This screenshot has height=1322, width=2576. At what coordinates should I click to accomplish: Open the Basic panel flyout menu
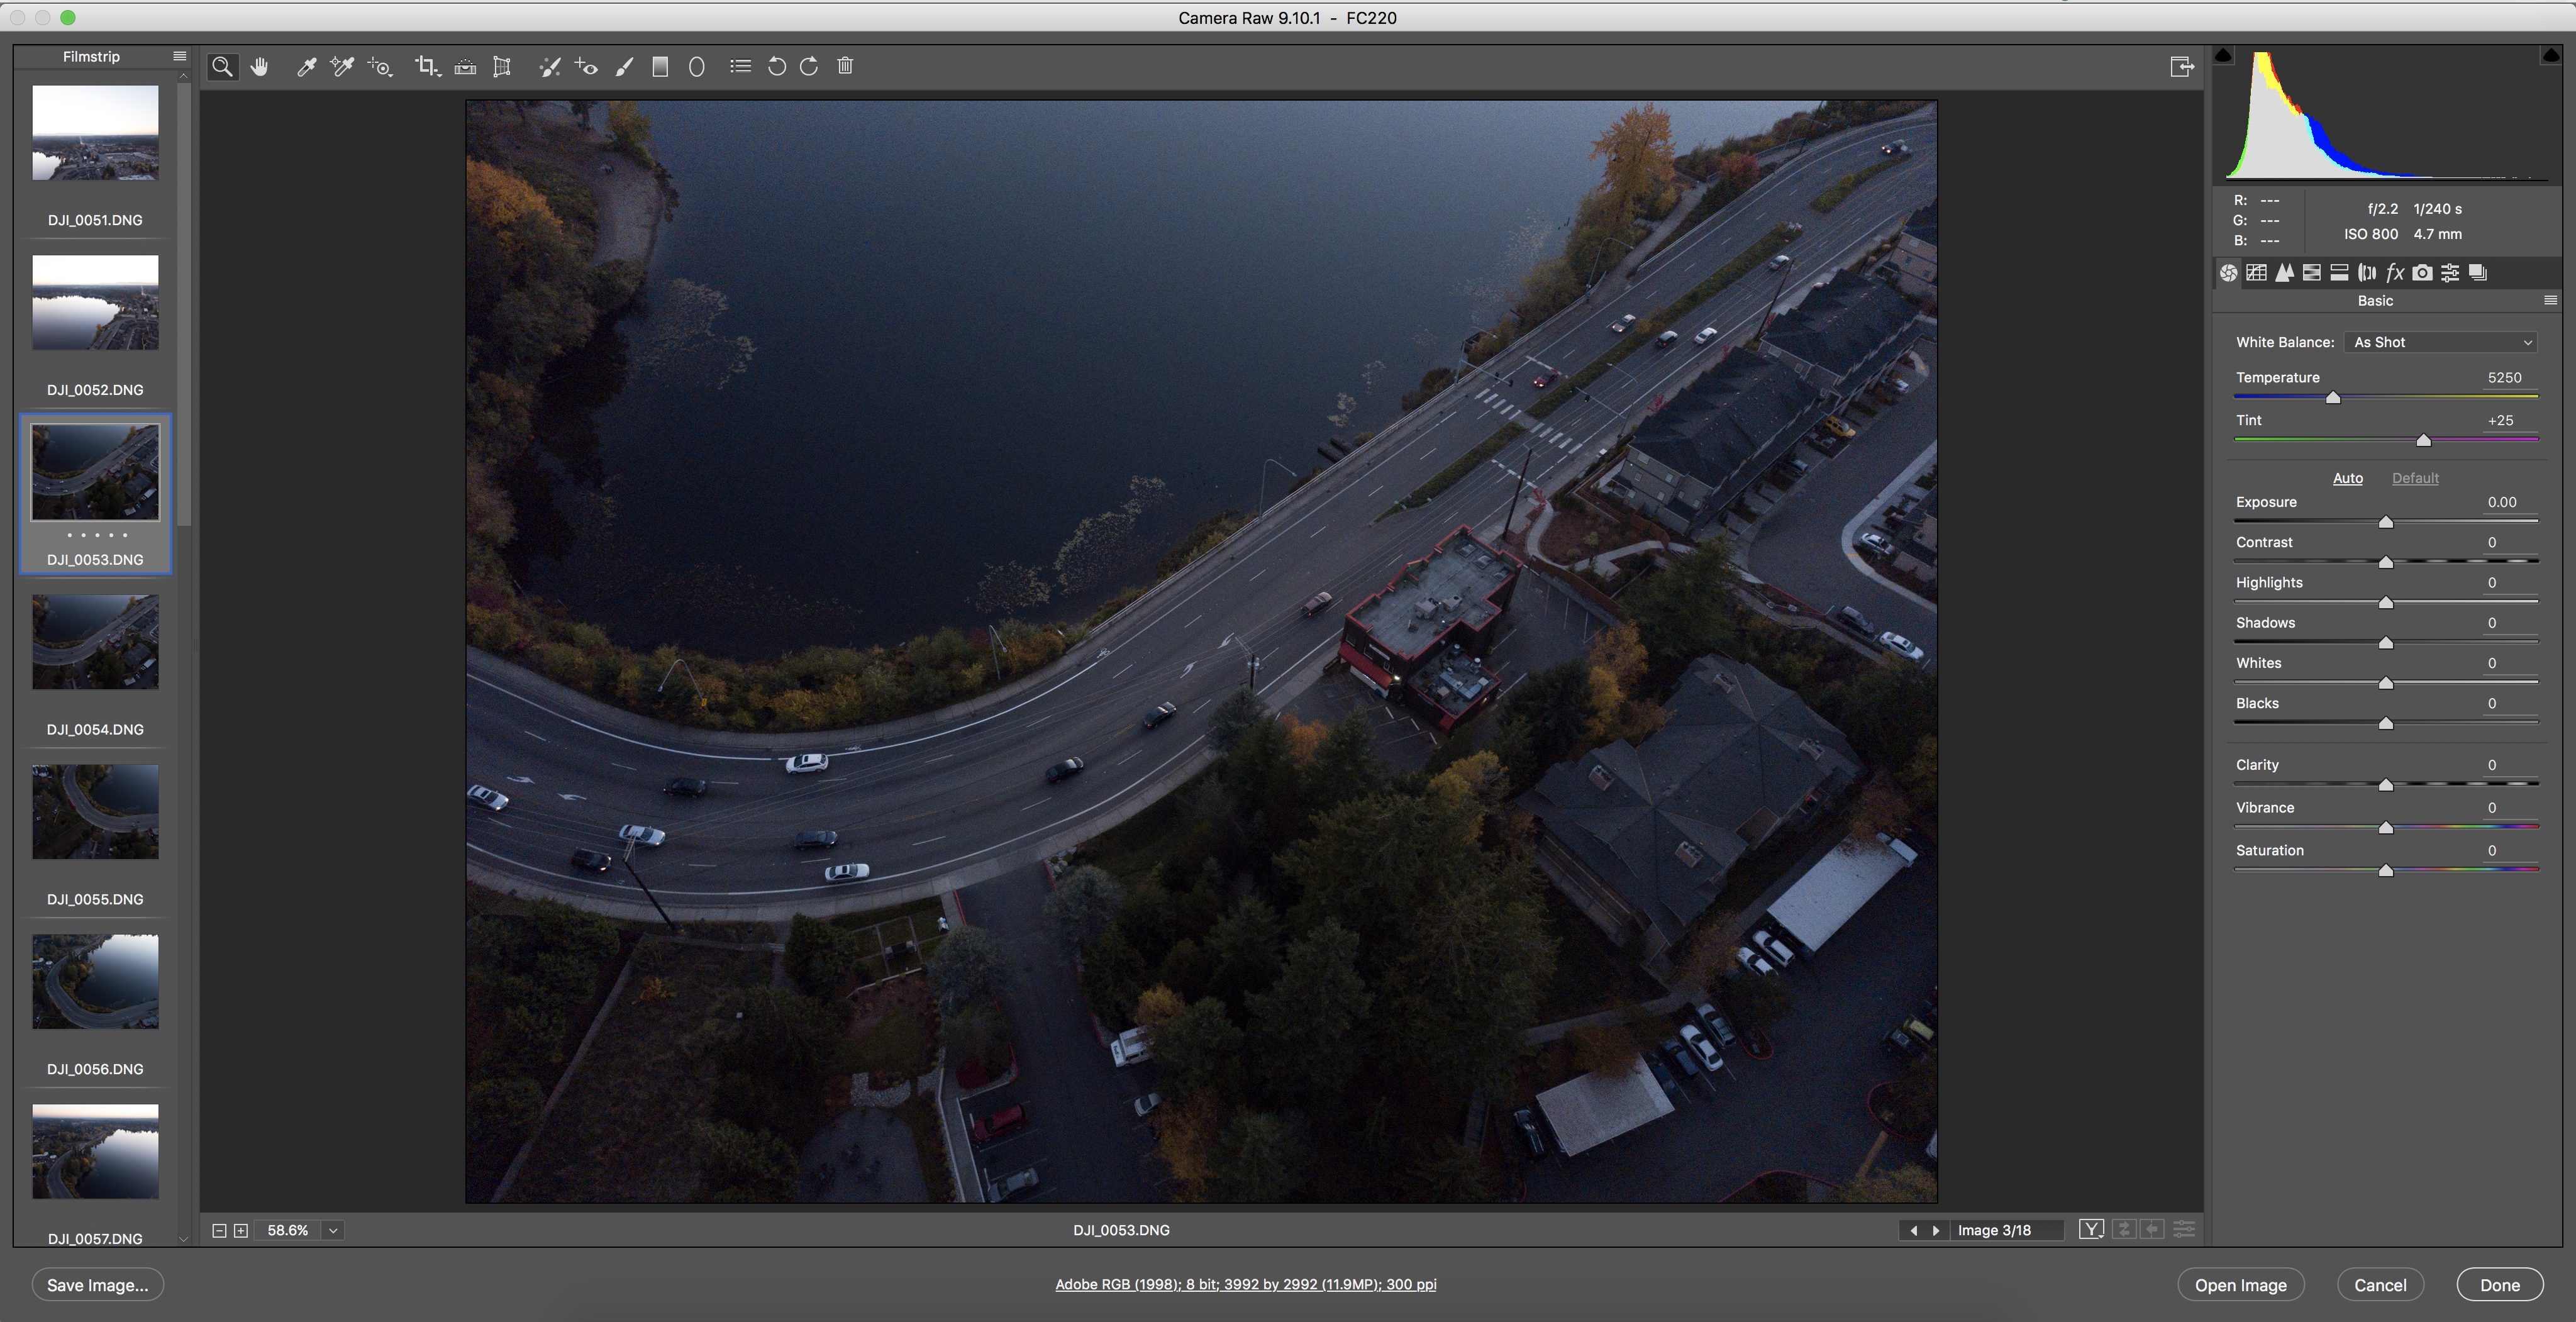[x=2550, y=300]
